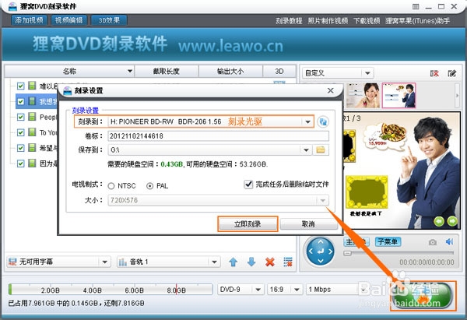The width and height of the screenshot is (467, 320).
Task: Select the NTSC radio button
Action: [x=111, y=186]
